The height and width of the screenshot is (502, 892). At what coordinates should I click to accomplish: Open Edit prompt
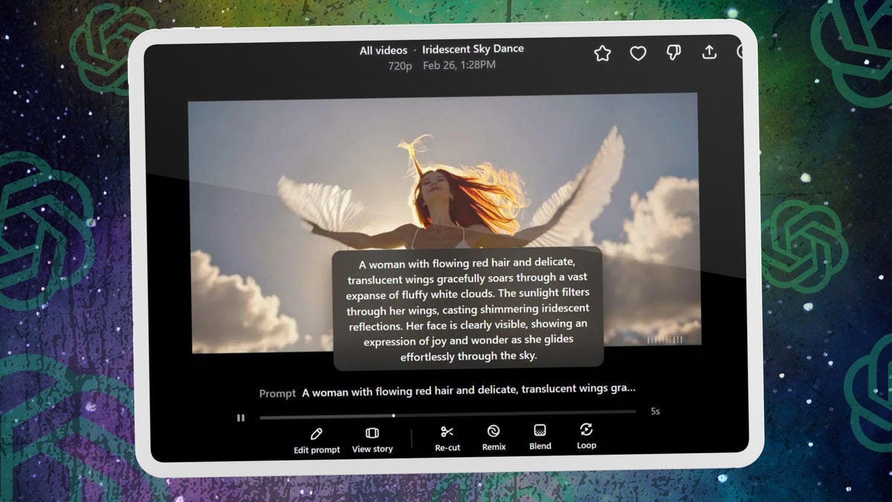317,440
